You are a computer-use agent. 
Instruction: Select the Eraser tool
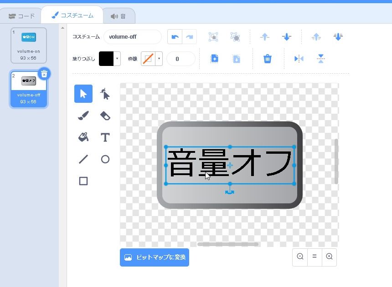click(105, 116)
